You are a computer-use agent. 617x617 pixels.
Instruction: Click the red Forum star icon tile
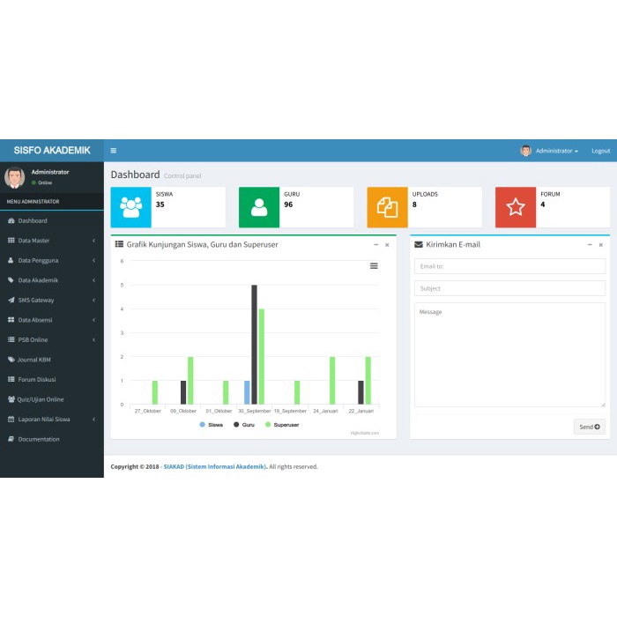516,207
